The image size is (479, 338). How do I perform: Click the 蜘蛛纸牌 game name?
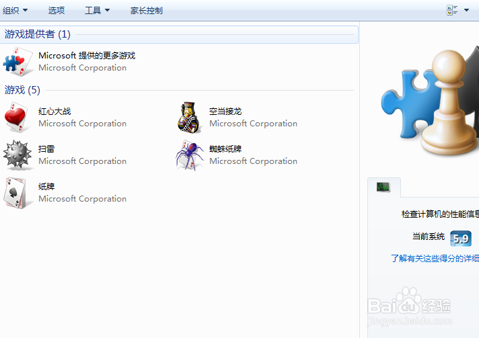pos(225,149)
